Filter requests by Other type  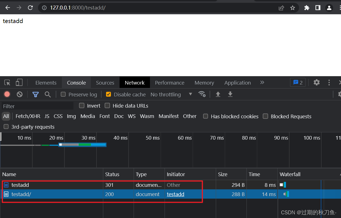[190, 116]
